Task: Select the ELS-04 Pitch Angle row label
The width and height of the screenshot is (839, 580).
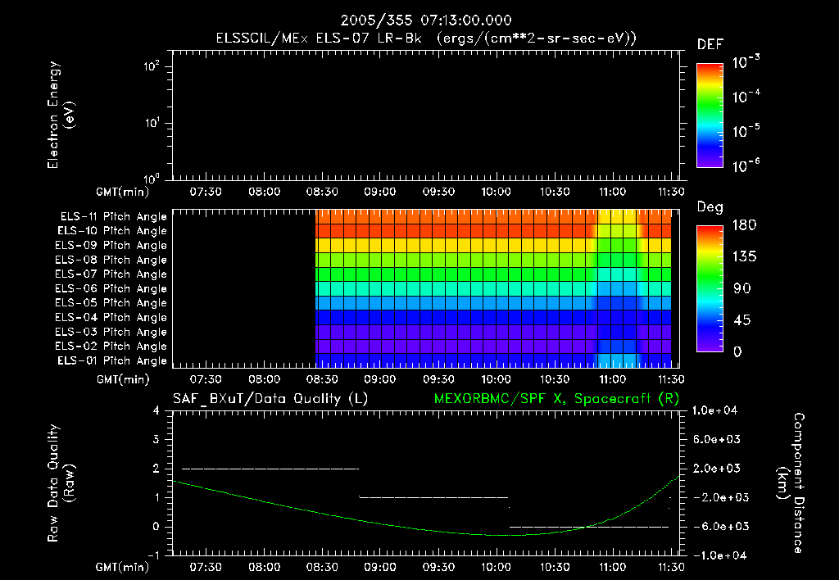Action: (111, 317)
